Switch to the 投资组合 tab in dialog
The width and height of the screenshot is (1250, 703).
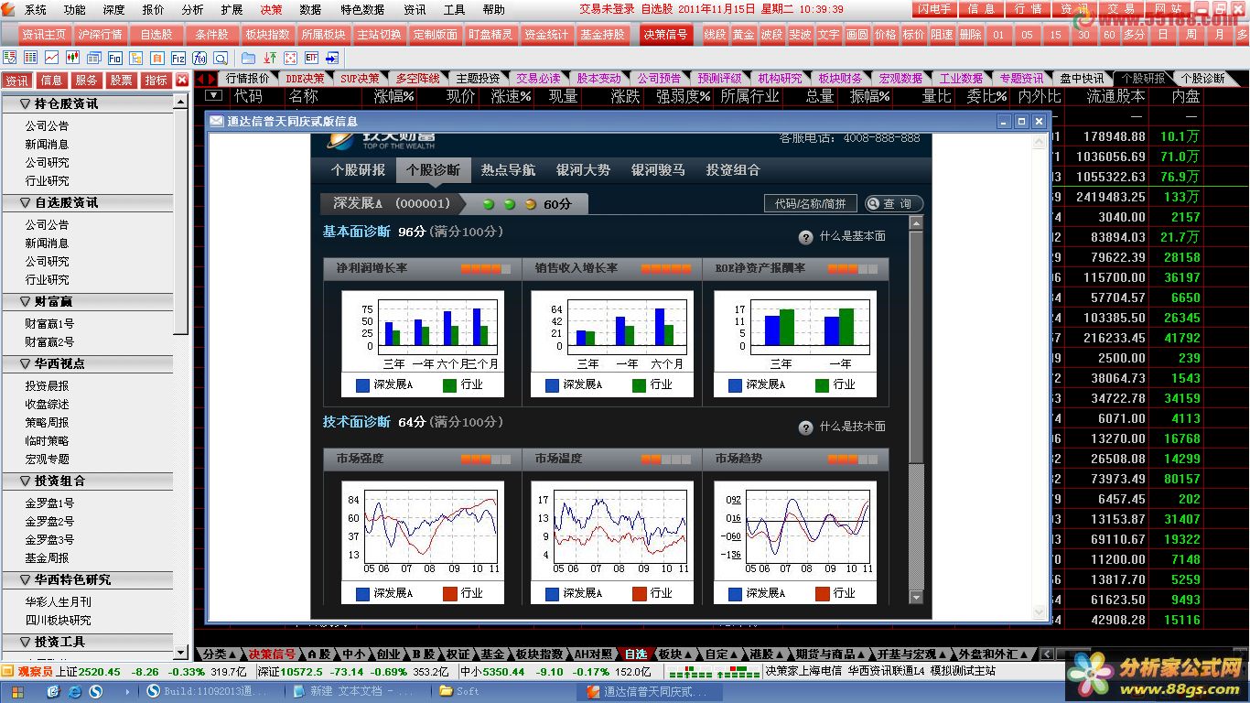tap(733, 169)
